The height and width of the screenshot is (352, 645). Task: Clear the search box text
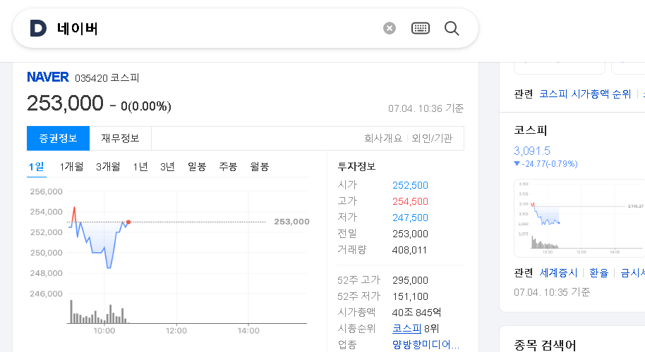(x=389, y=28)
